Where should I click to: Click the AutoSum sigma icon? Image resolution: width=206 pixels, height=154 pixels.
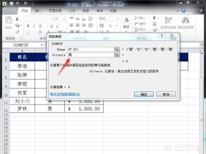click(x=154, y=18)
